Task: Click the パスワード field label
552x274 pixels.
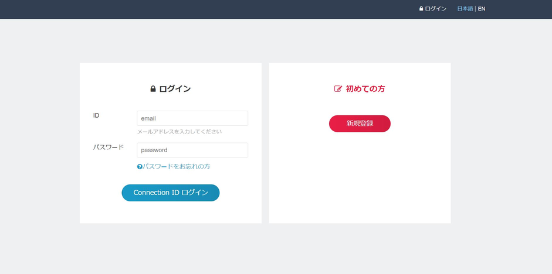Action: coord(109,148)
